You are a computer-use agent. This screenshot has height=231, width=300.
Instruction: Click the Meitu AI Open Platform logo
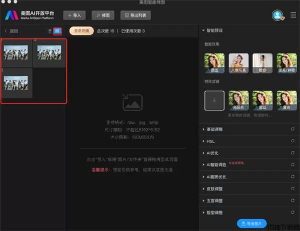pyautogui.click(x=30, y=15)
